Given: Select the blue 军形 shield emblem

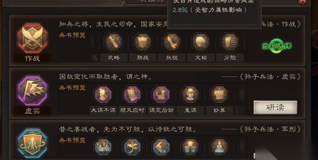Looking at the screenshot, I should 32,143.
